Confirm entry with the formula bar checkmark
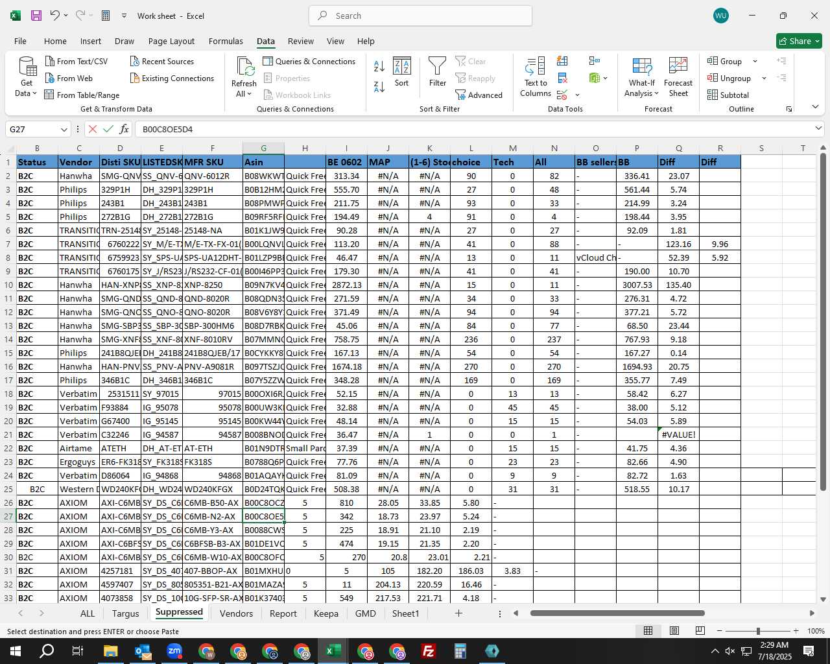The height and width of the screenshot is (664, 830). coord(108,129)
